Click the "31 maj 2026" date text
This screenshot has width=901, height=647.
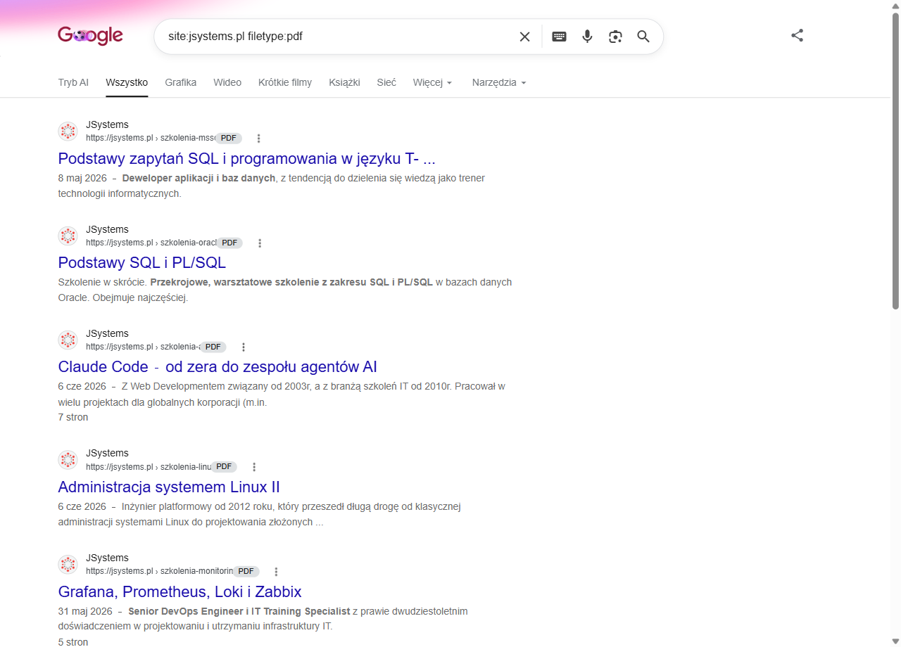(x=85, y=611)
